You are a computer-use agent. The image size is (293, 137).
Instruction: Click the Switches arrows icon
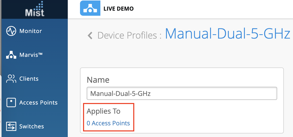pos(11,126)
